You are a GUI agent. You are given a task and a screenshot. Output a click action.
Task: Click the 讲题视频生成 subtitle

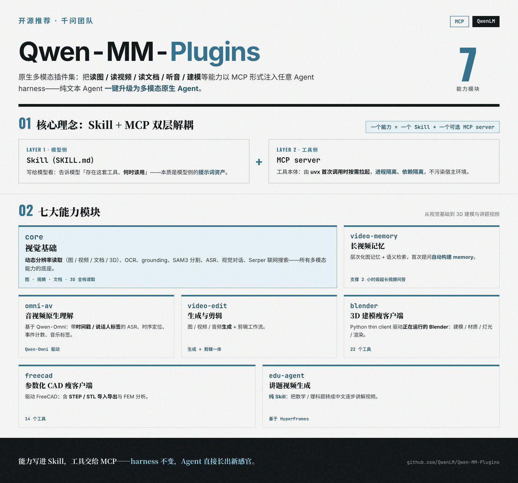290,385
